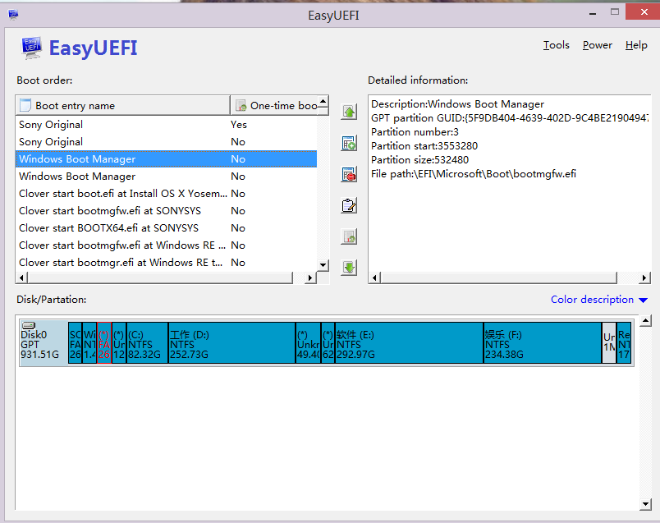Click the disk panel scroll up arrow

pos(645,321)
